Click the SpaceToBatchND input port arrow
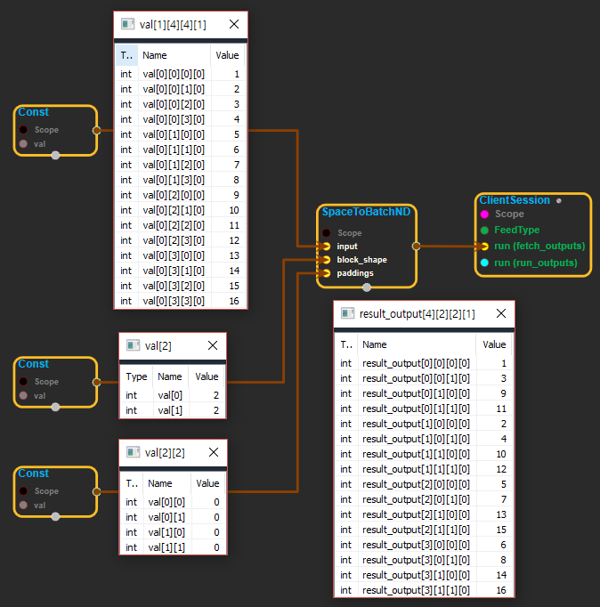Screen dimensions: 600x607 point(327,247)
